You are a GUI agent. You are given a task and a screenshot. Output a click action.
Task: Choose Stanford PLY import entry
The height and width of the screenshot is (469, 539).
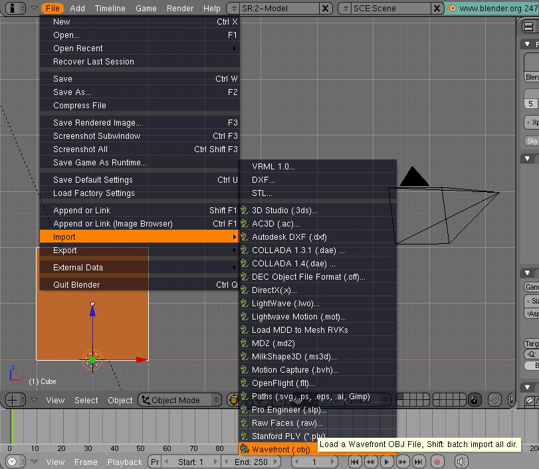[x=317, y=436]
